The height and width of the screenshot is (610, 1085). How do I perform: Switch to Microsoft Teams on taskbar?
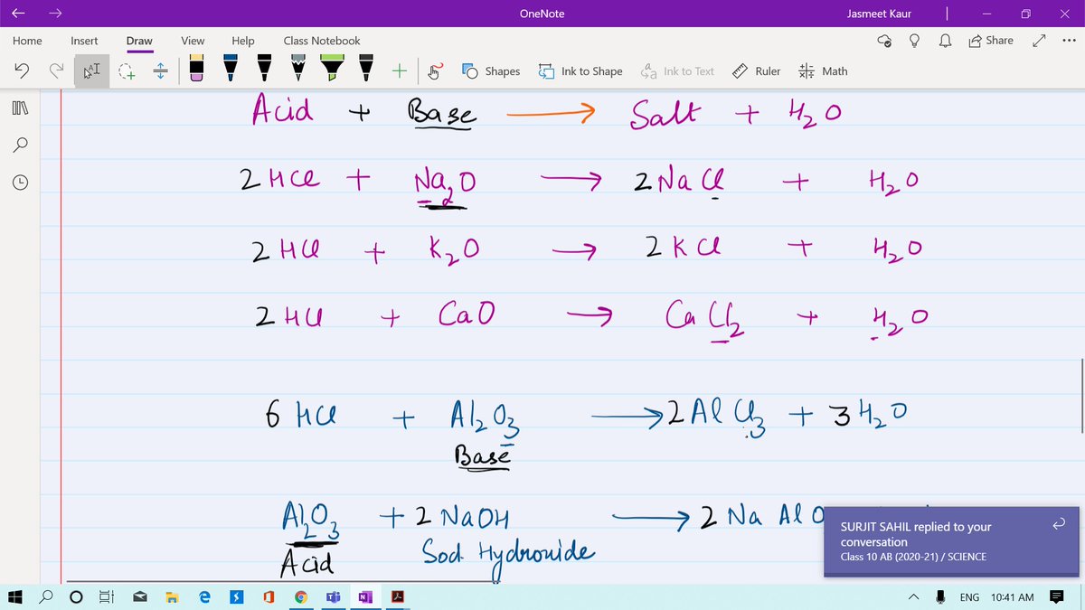[x=333, y=597]
